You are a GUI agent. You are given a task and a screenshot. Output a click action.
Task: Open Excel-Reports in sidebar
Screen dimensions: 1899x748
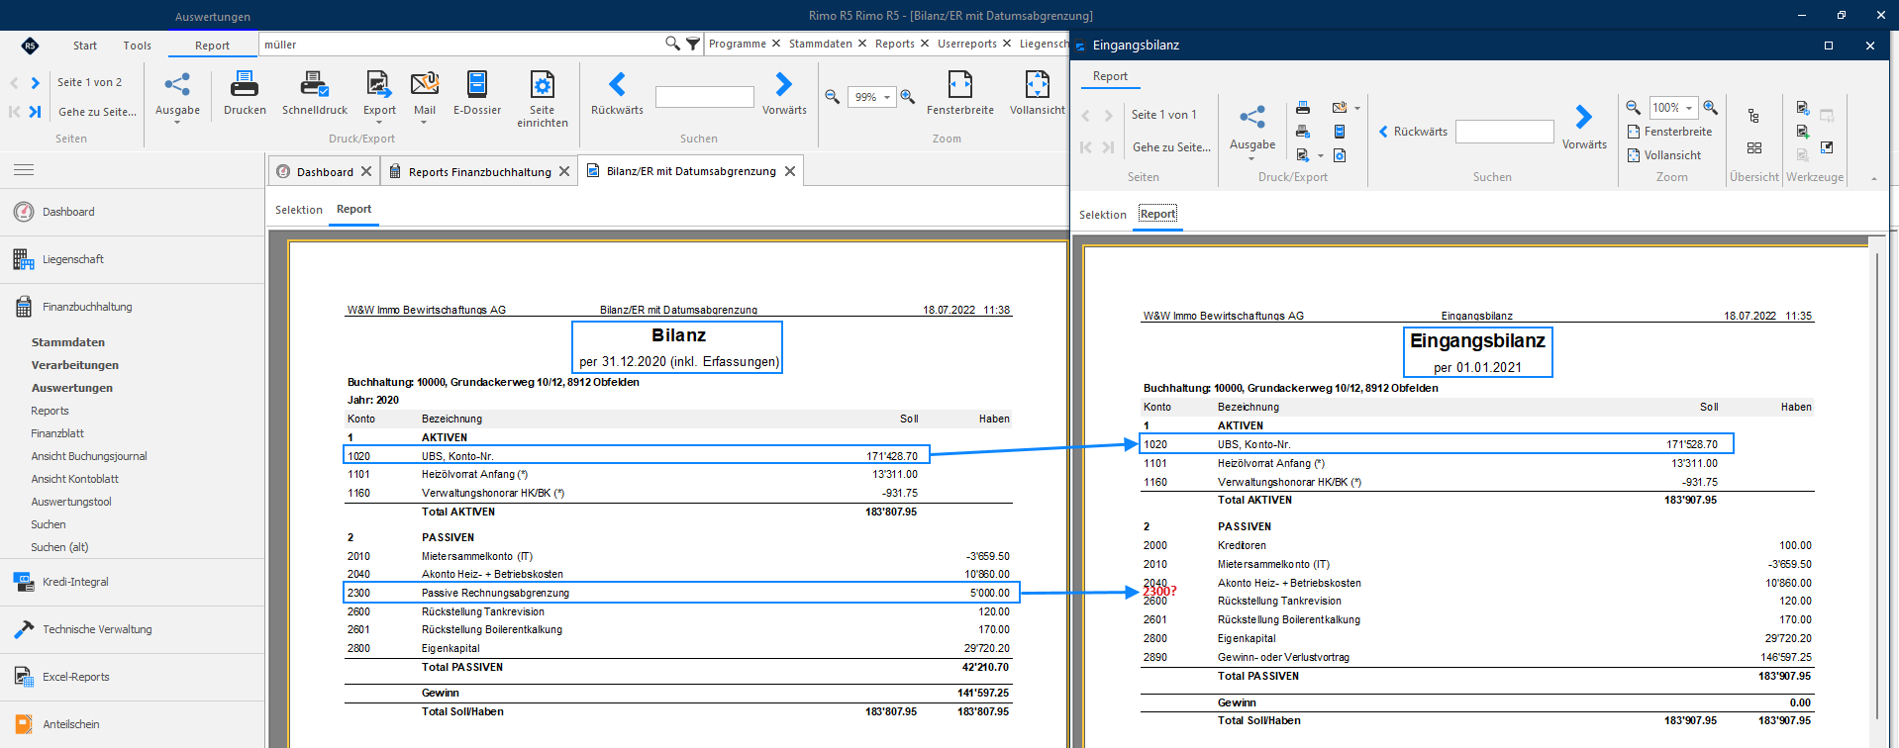[x=76, y=677]
